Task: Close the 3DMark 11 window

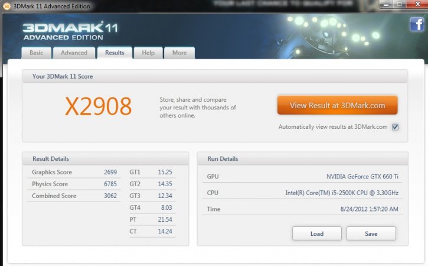Action: [417, 4]
